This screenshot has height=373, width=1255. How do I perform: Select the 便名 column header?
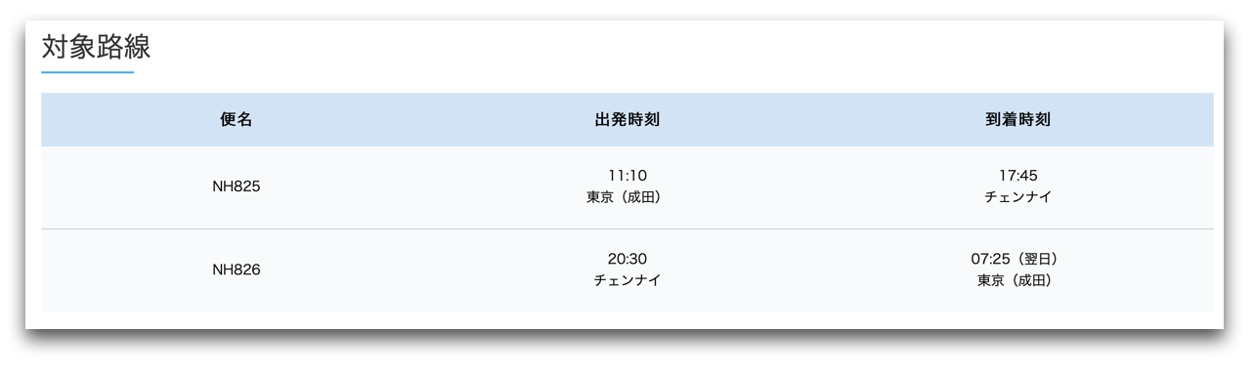point(237,120)
